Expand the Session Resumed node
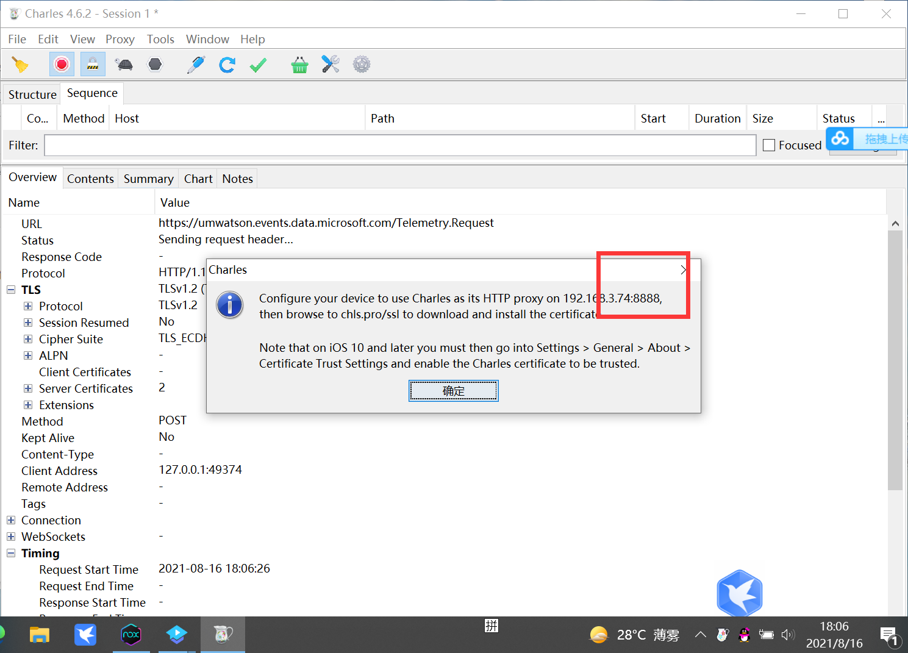 [28, 323]
